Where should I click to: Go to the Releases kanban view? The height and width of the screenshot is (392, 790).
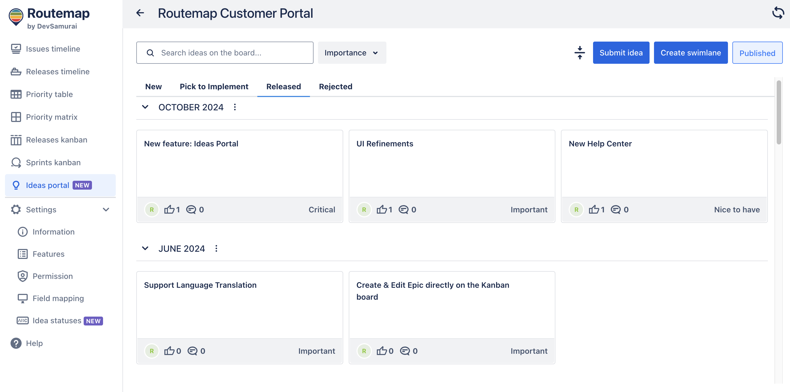[x=57, y=140]
